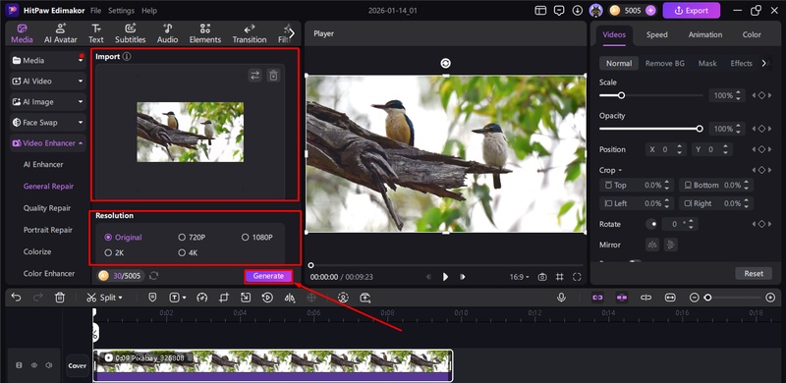Open the downloads icon in title bar
This screenshot has height=383, width=786.
click(x=578, y=10)
